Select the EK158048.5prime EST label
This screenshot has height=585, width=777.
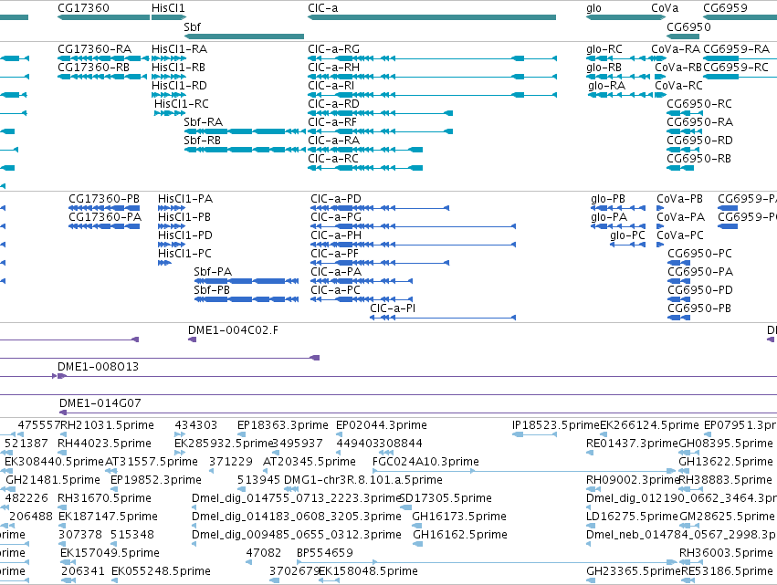point(368,571)
